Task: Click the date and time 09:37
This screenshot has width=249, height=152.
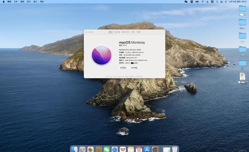Action: (x=238, y=2)
